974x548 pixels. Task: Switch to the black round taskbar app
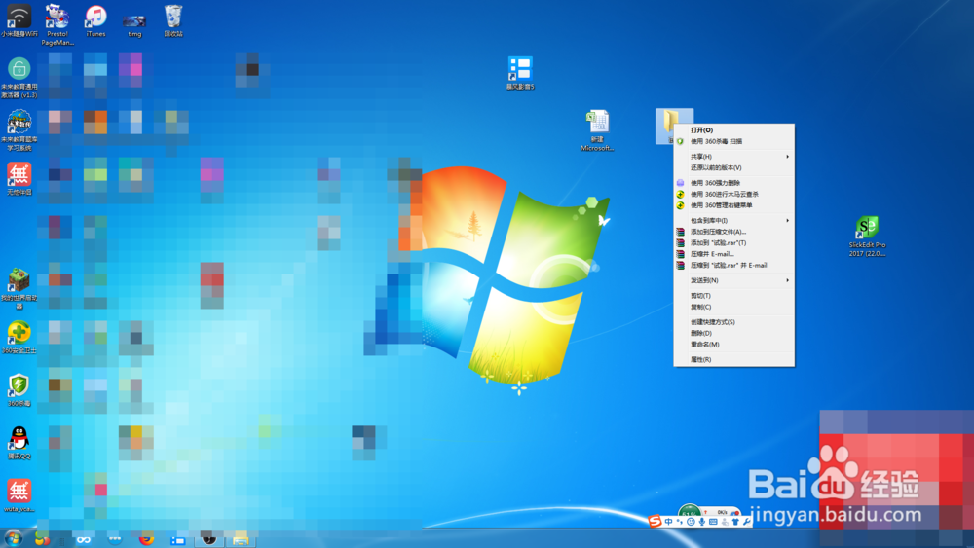[208, 539]
